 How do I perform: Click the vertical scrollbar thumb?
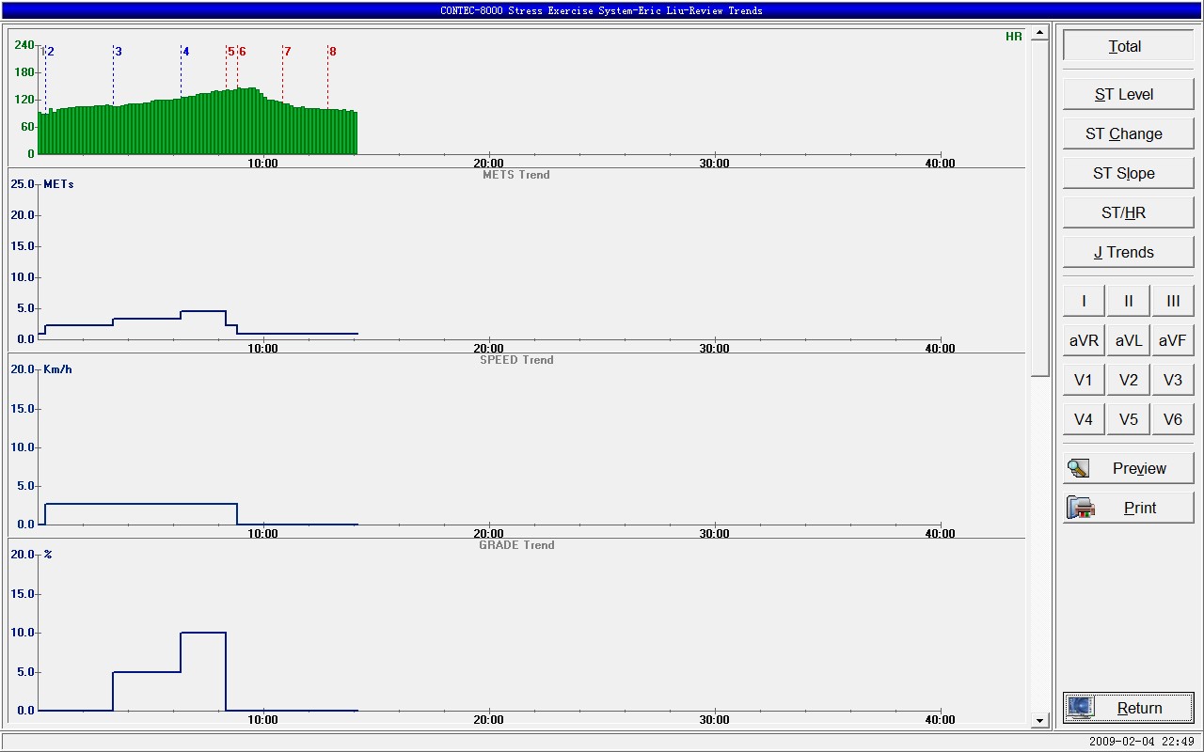click(1039, 207)
